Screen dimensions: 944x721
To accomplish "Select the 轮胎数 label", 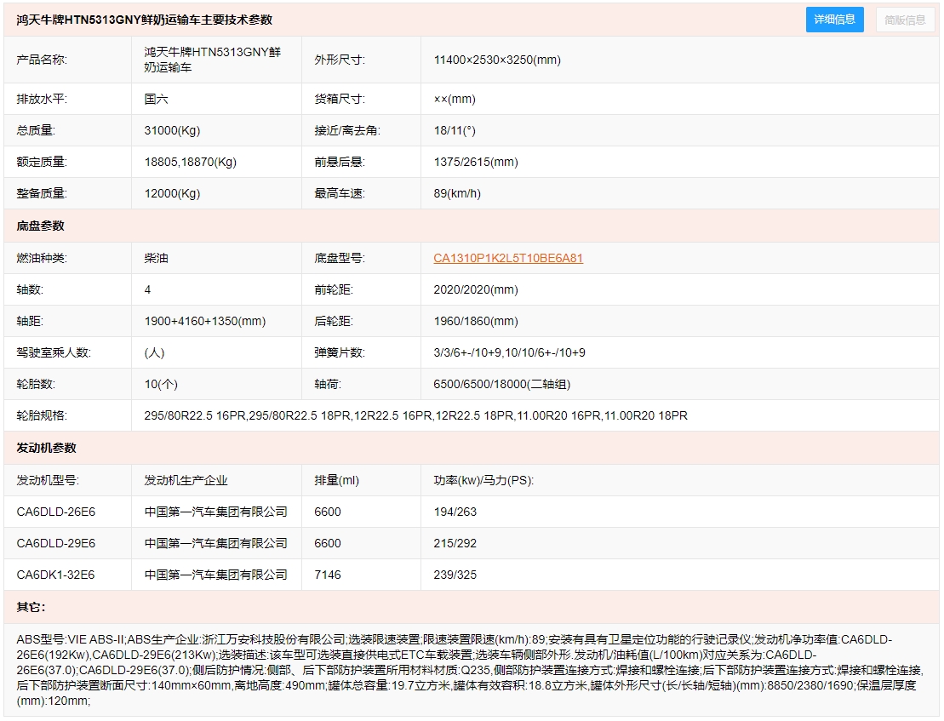I will [x=36, y=384].
